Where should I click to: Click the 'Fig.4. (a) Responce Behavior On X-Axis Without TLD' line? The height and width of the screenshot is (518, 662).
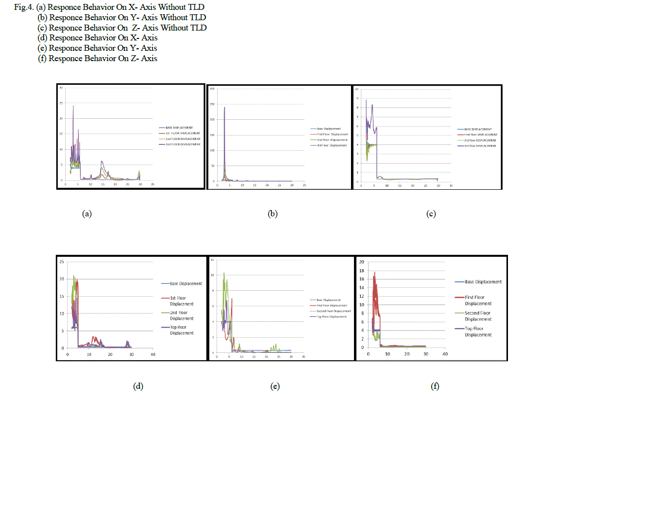[109, 7]
